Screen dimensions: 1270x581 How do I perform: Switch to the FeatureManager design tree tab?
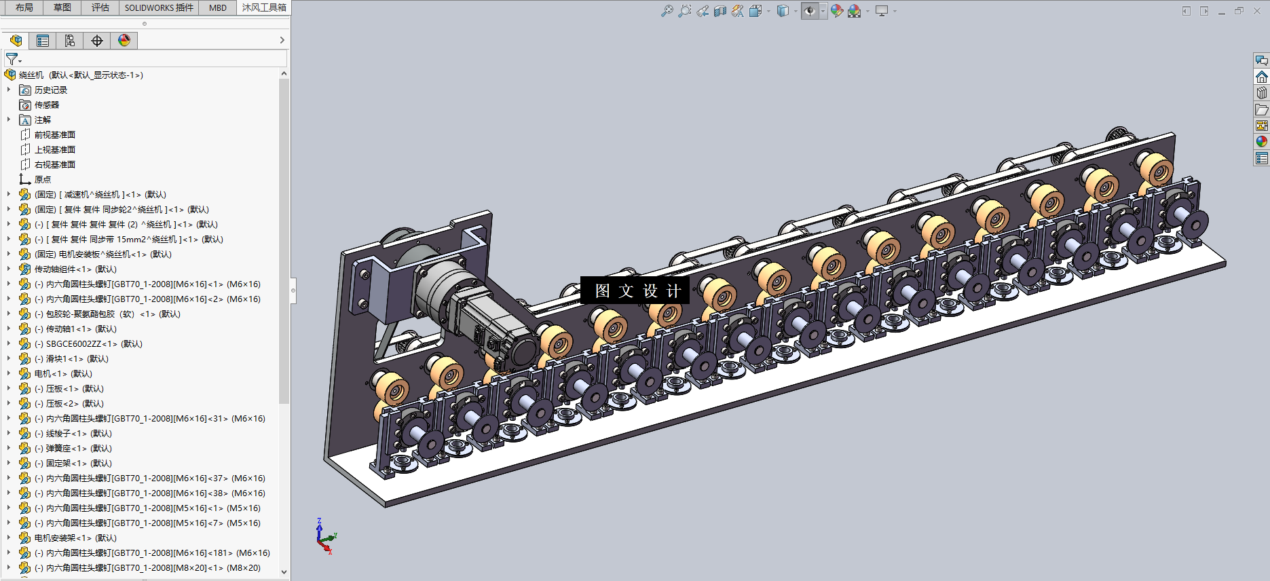pos(16,41)
